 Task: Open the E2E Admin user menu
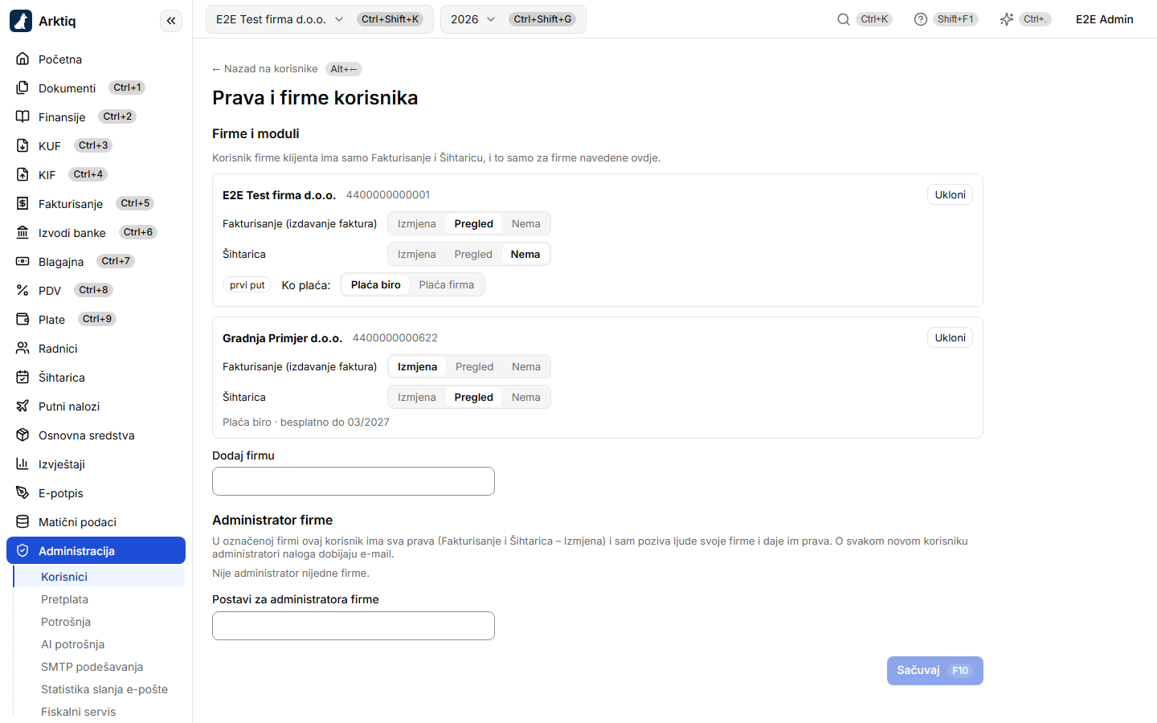(x=1105, y=19)
